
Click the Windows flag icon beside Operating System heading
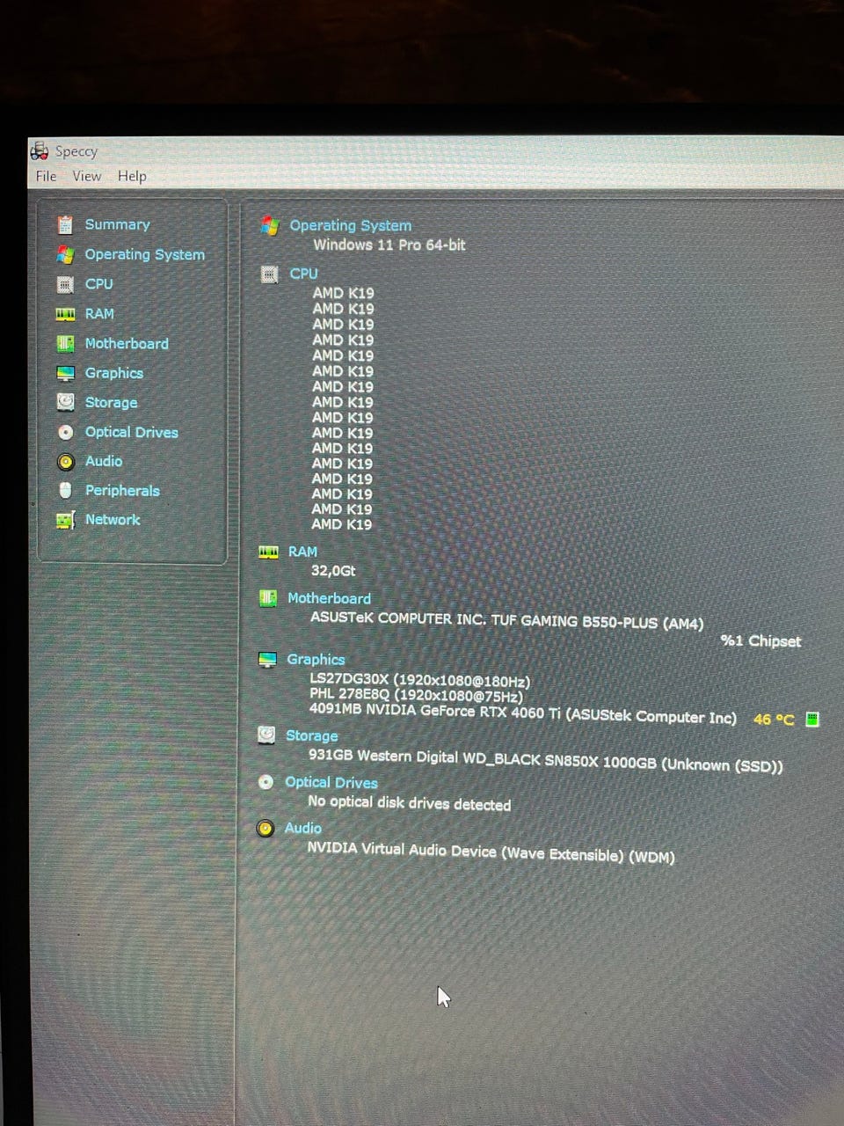pos(270,226)
